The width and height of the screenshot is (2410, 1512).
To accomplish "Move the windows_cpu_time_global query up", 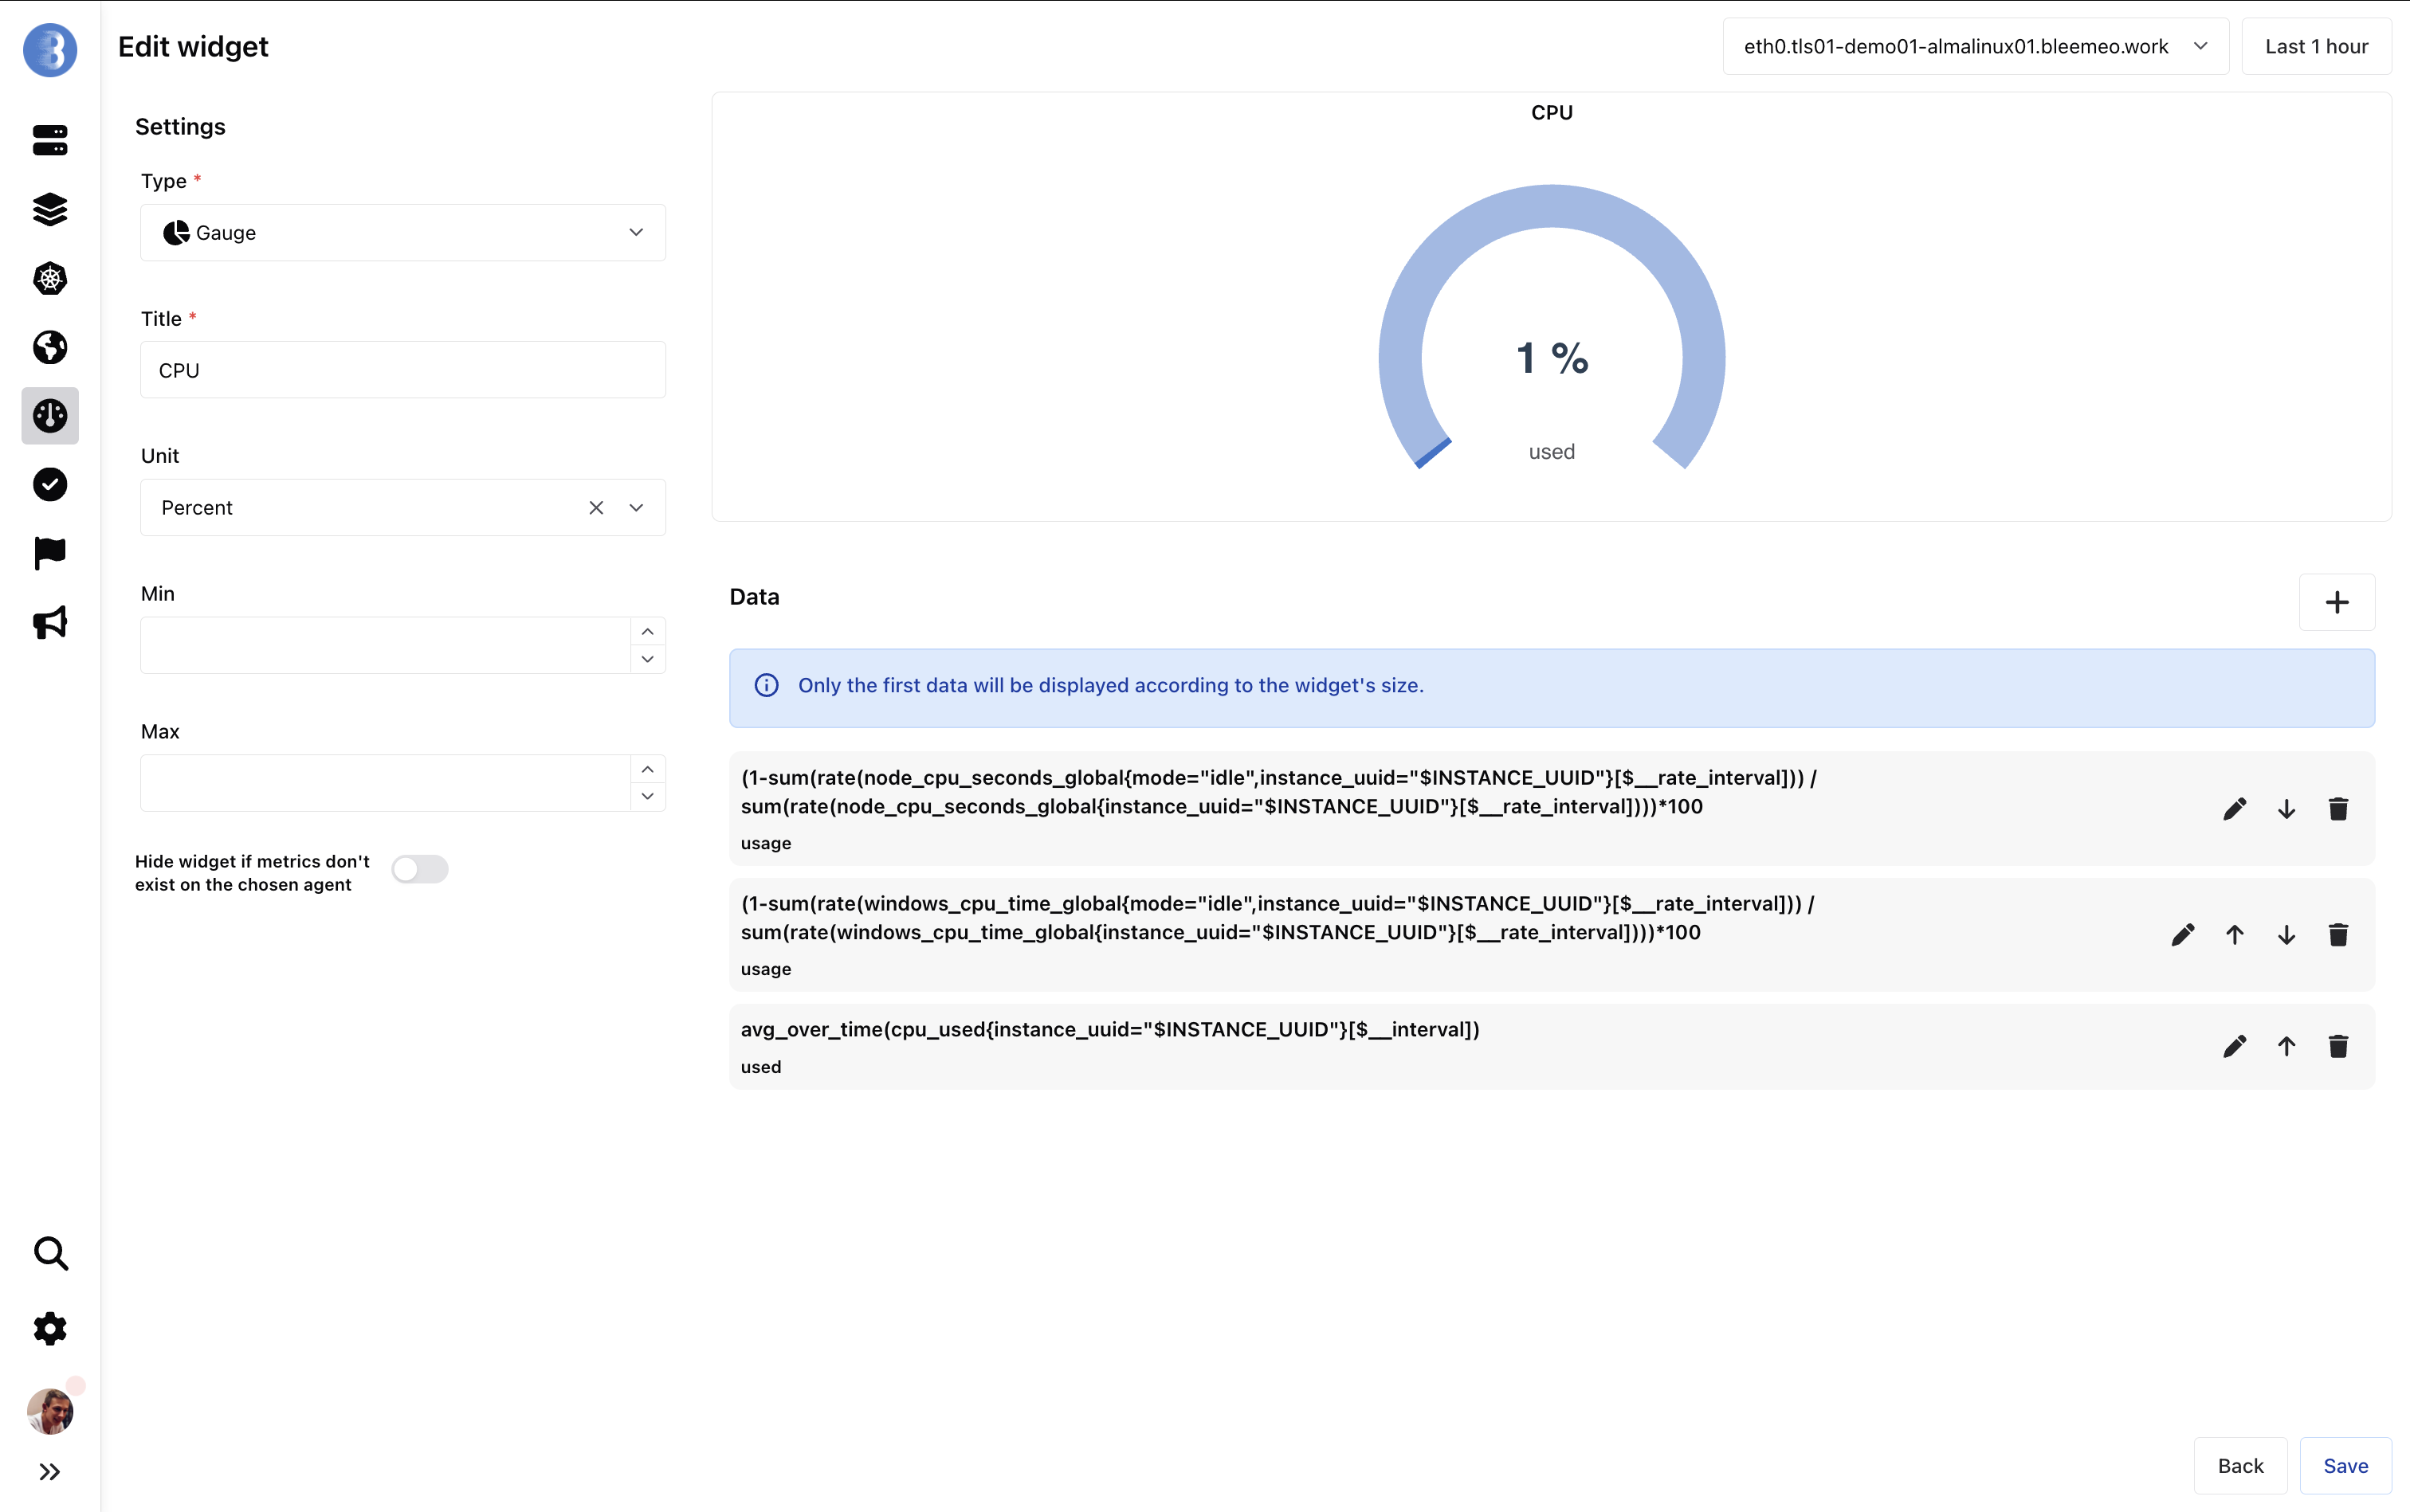I will [2234, 935].
